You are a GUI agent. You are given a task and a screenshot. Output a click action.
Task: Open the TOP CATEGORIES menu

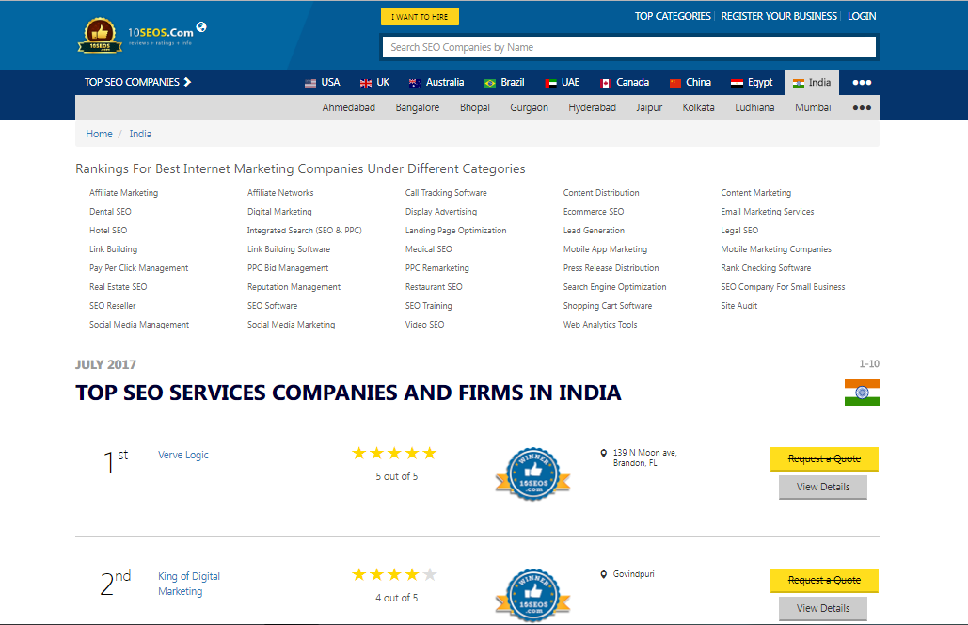click(673, 16)
